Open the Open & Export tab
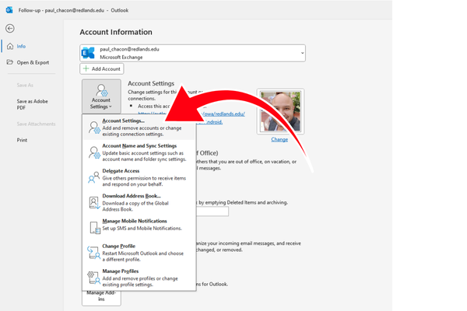467x311 pixels. click(x=32, y=62)
